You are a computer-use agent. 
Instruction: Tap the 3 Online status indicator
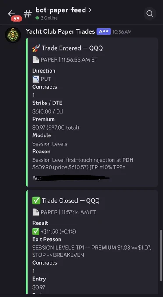tap(46, 18)
